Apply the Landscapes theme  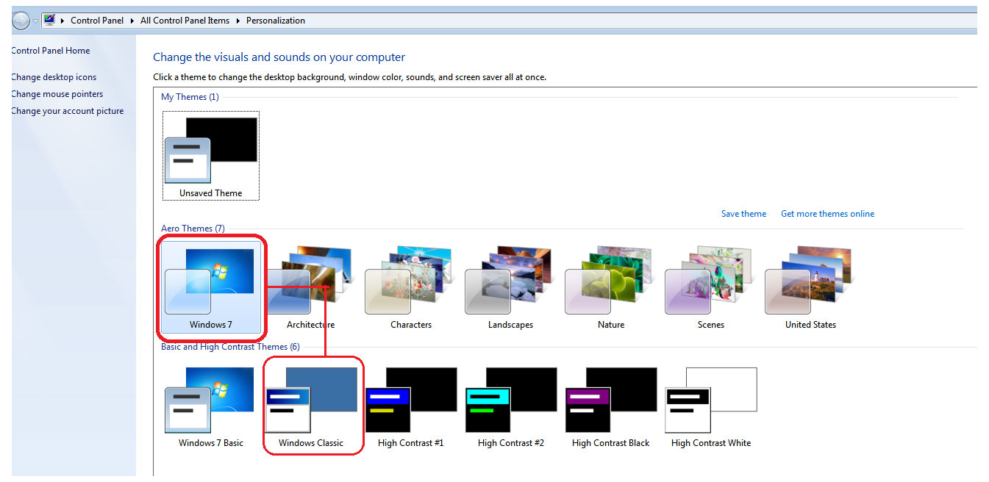pos(510,289)
